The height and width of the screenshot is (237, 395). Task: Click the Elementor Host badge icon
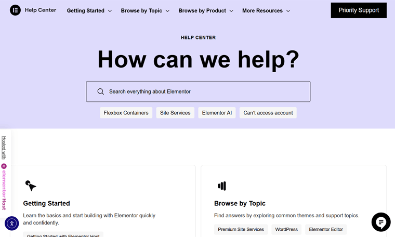click(x=4, y=166)
